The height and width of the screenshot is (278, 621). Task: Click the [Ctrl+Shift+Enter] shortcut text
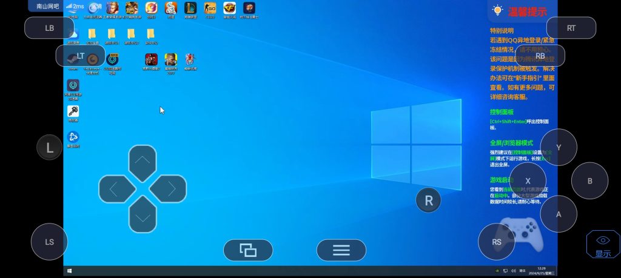click(508, 121)
